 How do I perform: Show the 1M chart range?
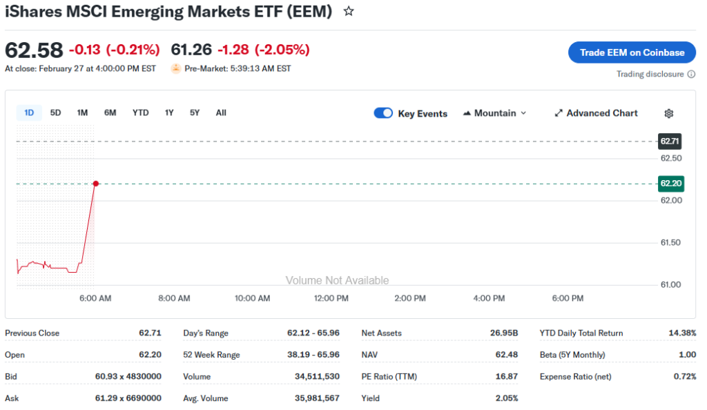[82, 113]
